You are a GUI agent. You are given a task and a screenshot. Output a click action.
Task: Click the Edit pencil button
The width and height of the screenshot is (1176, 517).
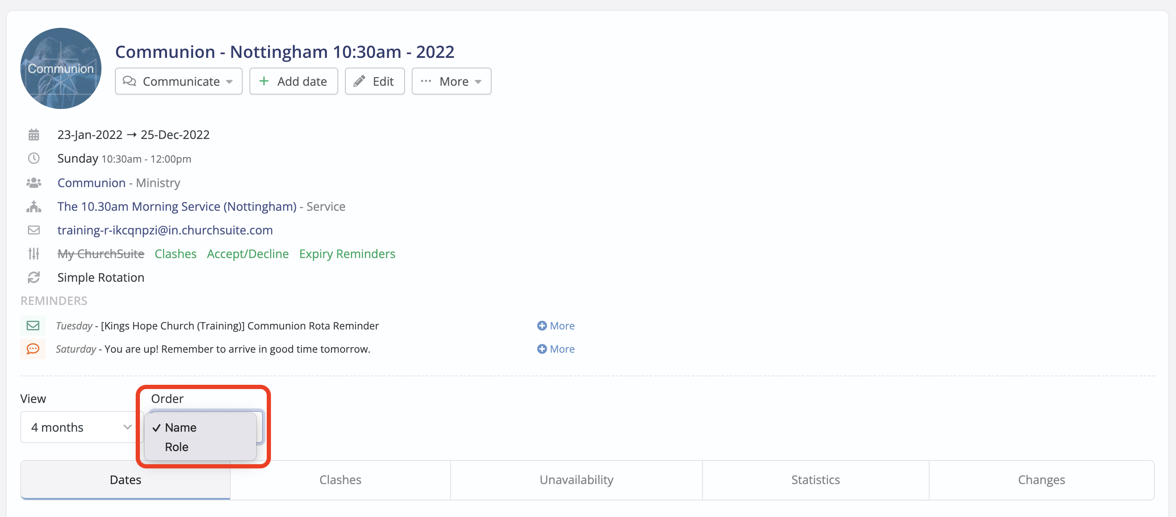(x=375, y=81)
